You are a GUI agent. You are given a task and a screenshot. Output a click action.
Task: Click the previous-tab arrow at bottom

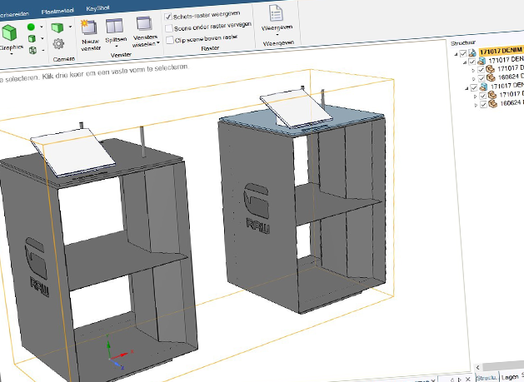(452, 380)
